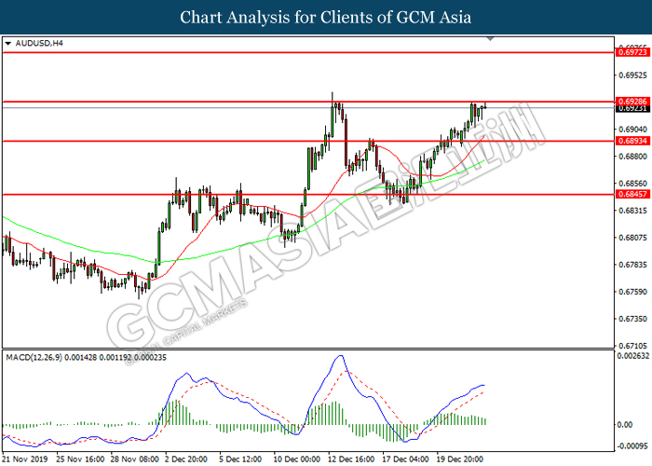
Task: Click the 0.67835 price axis value
Action: pos(632,265)
